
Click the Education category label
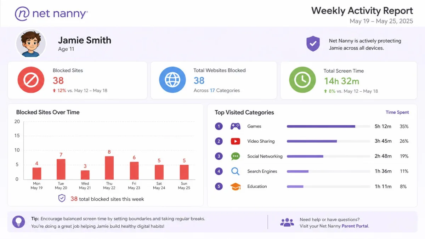[x=257, y=187]
